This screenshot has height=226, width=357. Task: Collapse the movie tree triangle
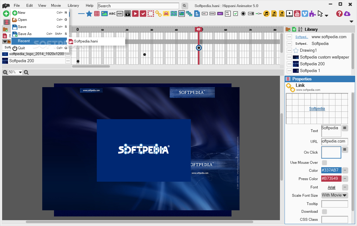tap(5, 41)
